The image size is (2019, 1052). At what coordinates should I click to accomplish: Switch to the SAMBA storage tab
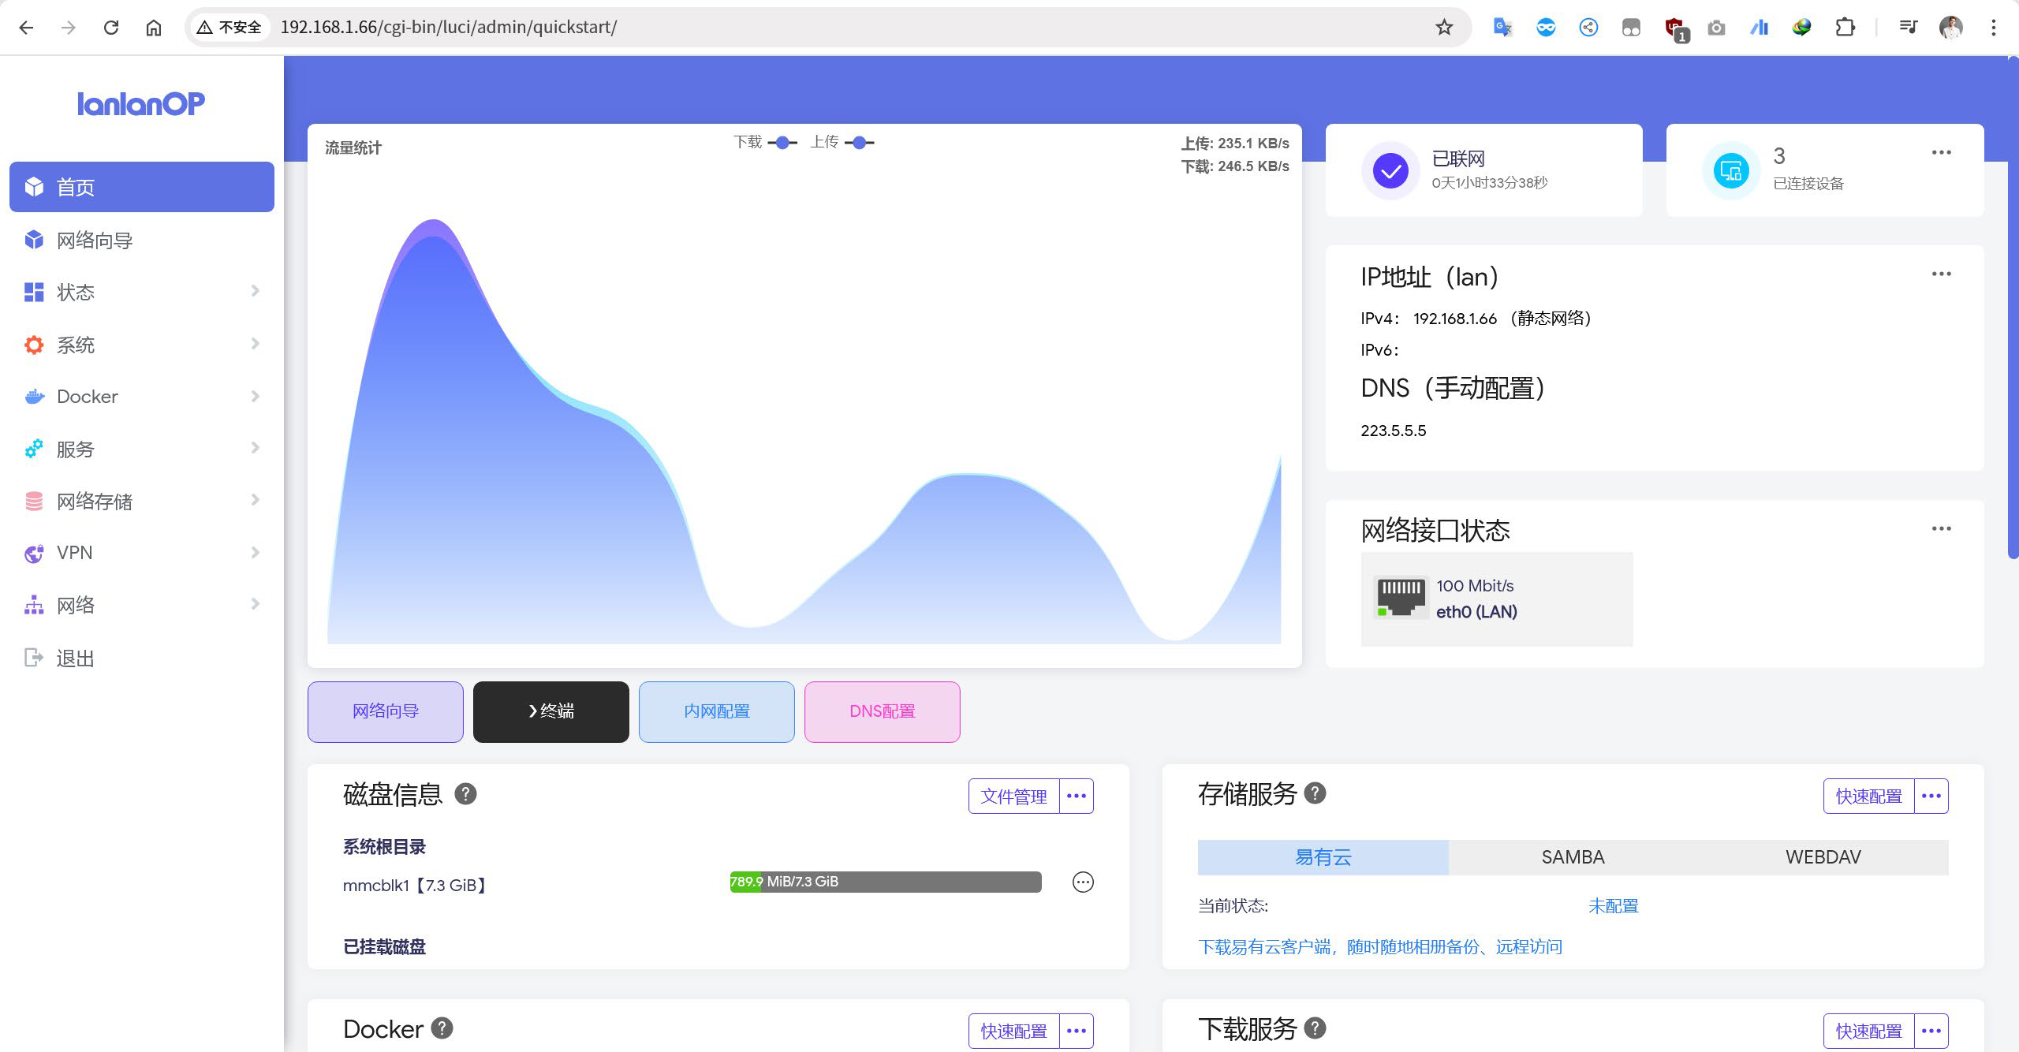pos(1573,857)
